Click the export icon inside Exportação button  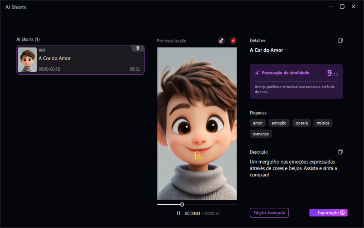343,212
